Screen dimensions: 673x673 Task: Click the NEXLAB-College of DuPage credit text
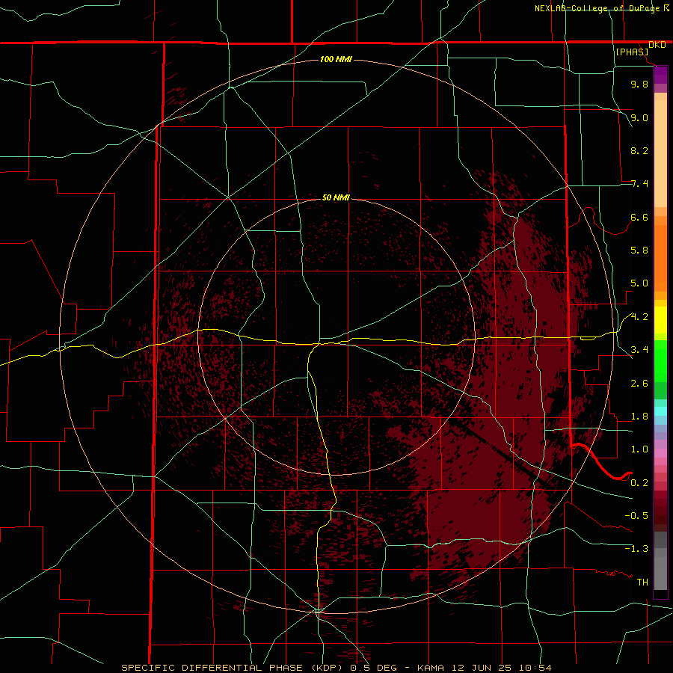point(597,8)
